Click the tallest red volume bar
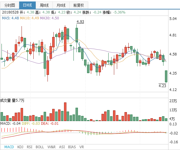The image size is (180, 150). click(x=65, y=112)
